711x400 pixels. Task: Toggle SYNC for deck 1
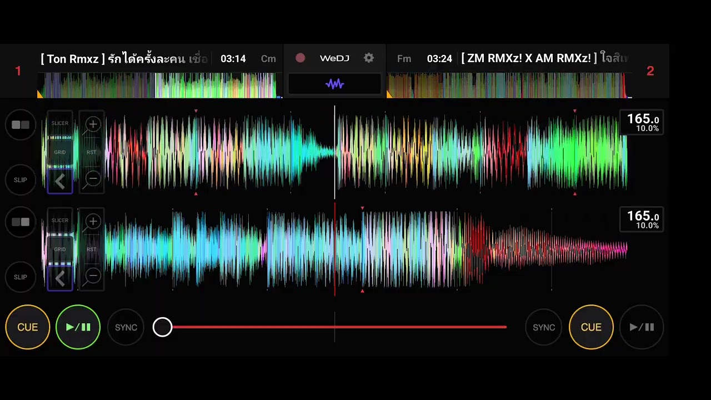[x=126, y=327]
